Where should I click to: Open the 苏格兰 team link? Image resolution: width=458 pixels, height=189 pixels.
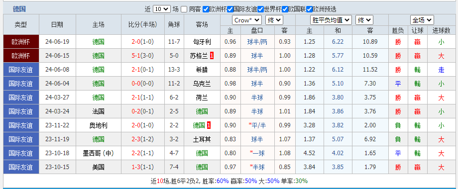click(x=199, y=56)
